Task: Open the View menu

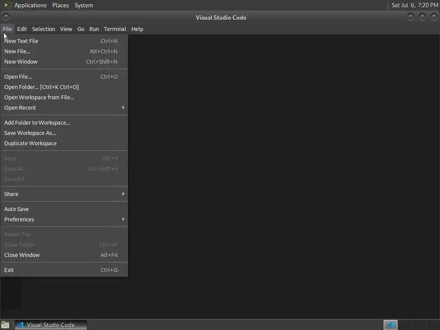Action: pyautogui.click(x=66, y=29)
